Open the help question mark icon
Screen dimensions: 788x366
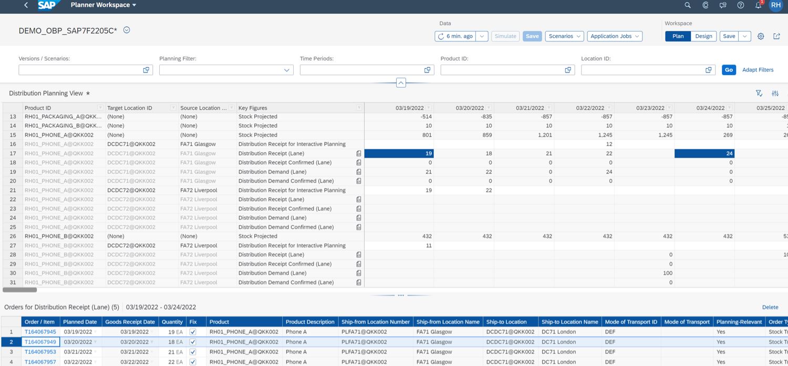[741, 5]
